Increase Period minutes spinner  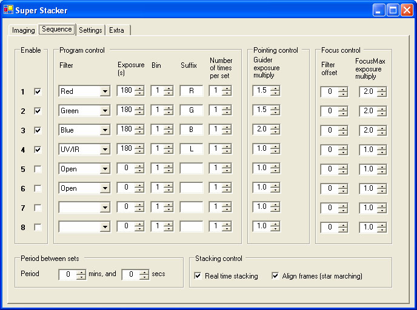(81, 272)
